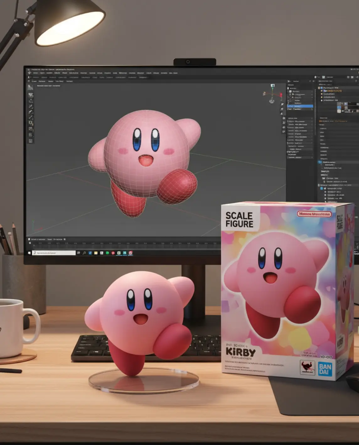359x445 pixels.
Task: Click the first menu item beside the app logo
Action: pyautogui.click(x=35, y=73)
